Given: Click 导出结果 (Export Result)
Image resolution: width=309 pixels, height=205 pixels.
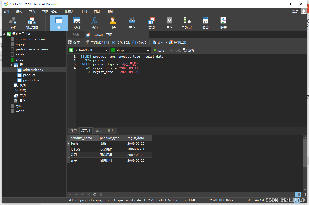Looking at the screenshot, I should 177,42.
